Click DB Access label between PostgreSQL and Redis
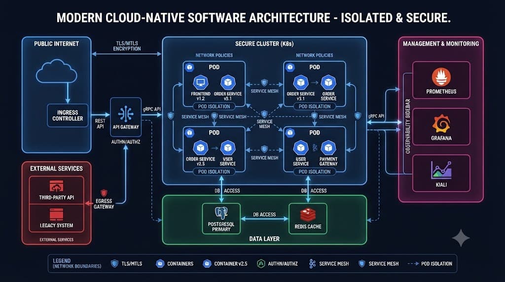 pos(264,214)
